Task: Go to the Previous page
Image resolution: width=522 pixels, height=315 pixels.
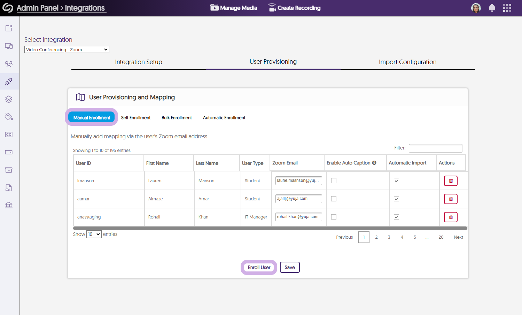Action: coord(344,237)
